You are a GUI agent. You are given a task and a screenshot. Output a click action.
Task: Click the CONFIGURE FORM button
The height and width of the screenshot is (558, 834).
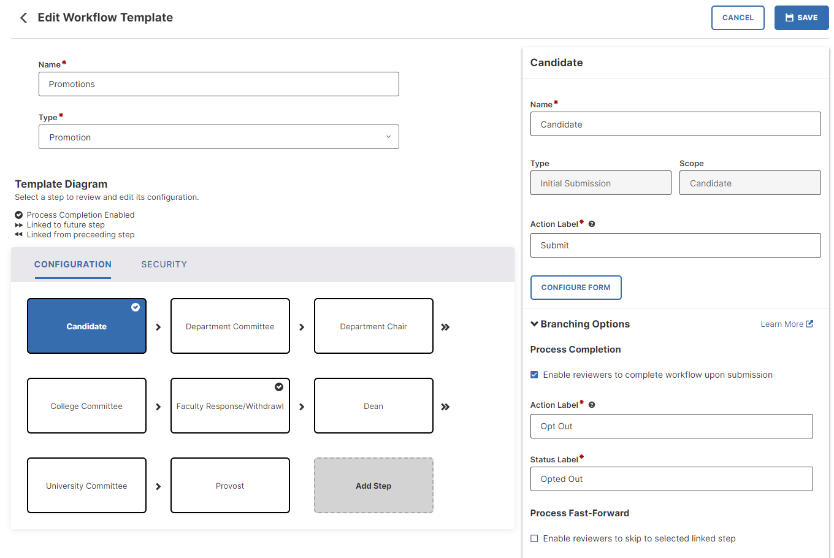[576, 288]
